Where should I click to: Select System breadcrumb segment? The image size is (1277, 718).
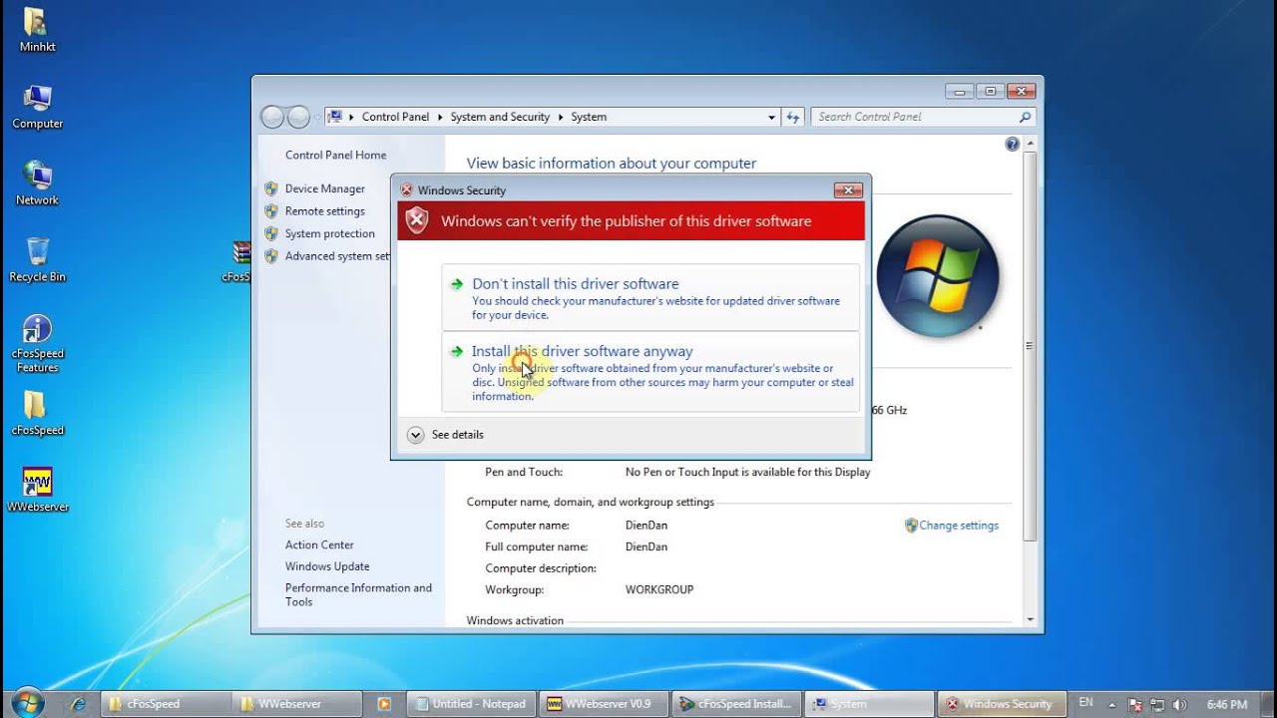(x=589, y=117)
